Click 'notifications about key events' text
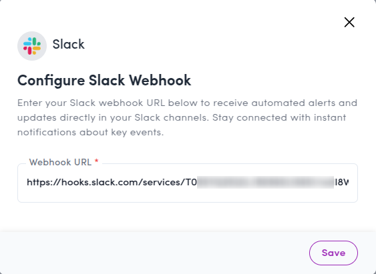 click(x=90, y=132)
